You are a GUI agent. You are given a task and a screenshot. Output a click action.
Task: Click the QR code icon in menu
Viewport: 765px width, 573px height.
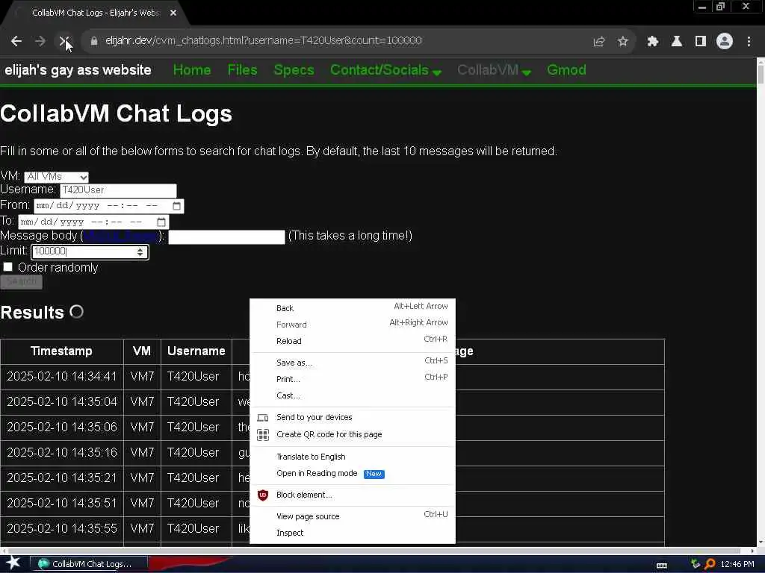(x=263, y=435)
